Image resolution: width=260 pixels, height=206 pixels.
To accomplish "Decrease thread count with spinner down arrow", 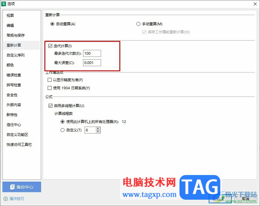I will [x=98, y=131].
